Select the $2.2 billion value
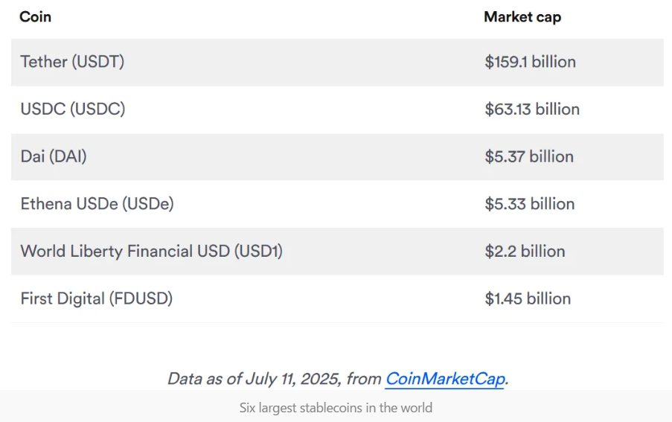 coord(525,251)
